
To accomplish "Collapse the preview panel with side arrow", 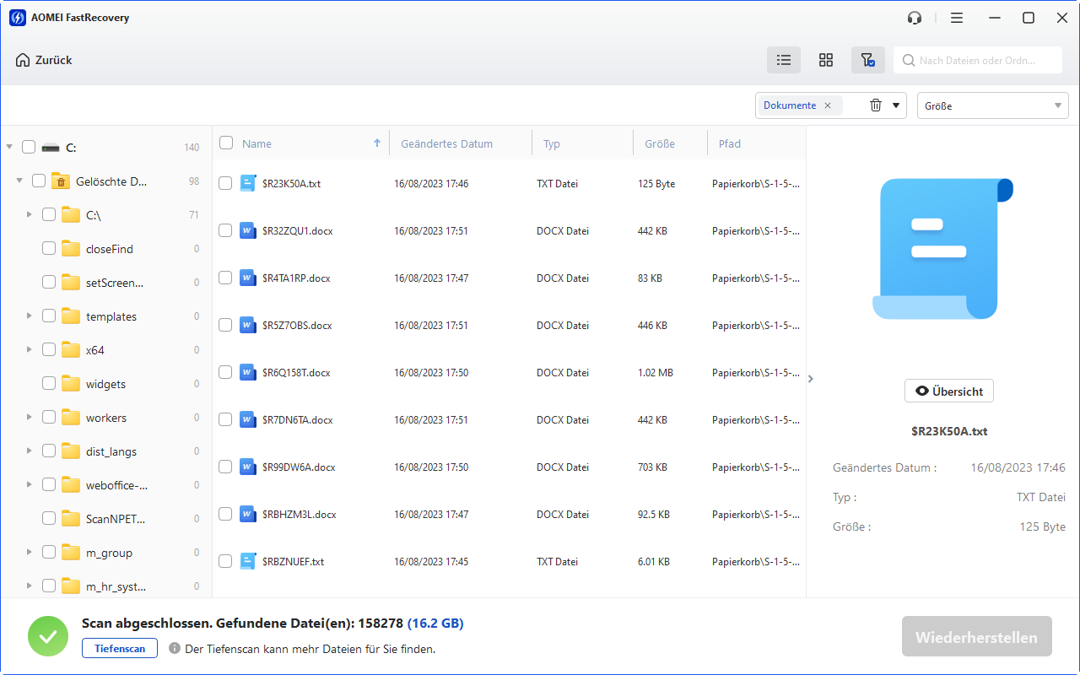I will point(811,379).
